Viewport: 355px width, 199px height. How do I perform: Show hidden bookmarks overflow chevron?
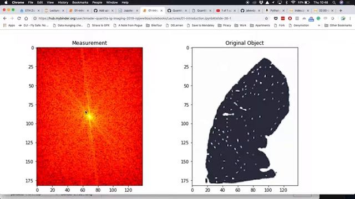(319, 25)
